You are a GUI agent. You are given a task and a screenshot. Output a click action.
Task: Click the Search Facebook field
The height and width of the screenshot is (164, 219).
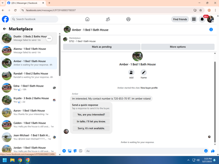pos(34,19)
